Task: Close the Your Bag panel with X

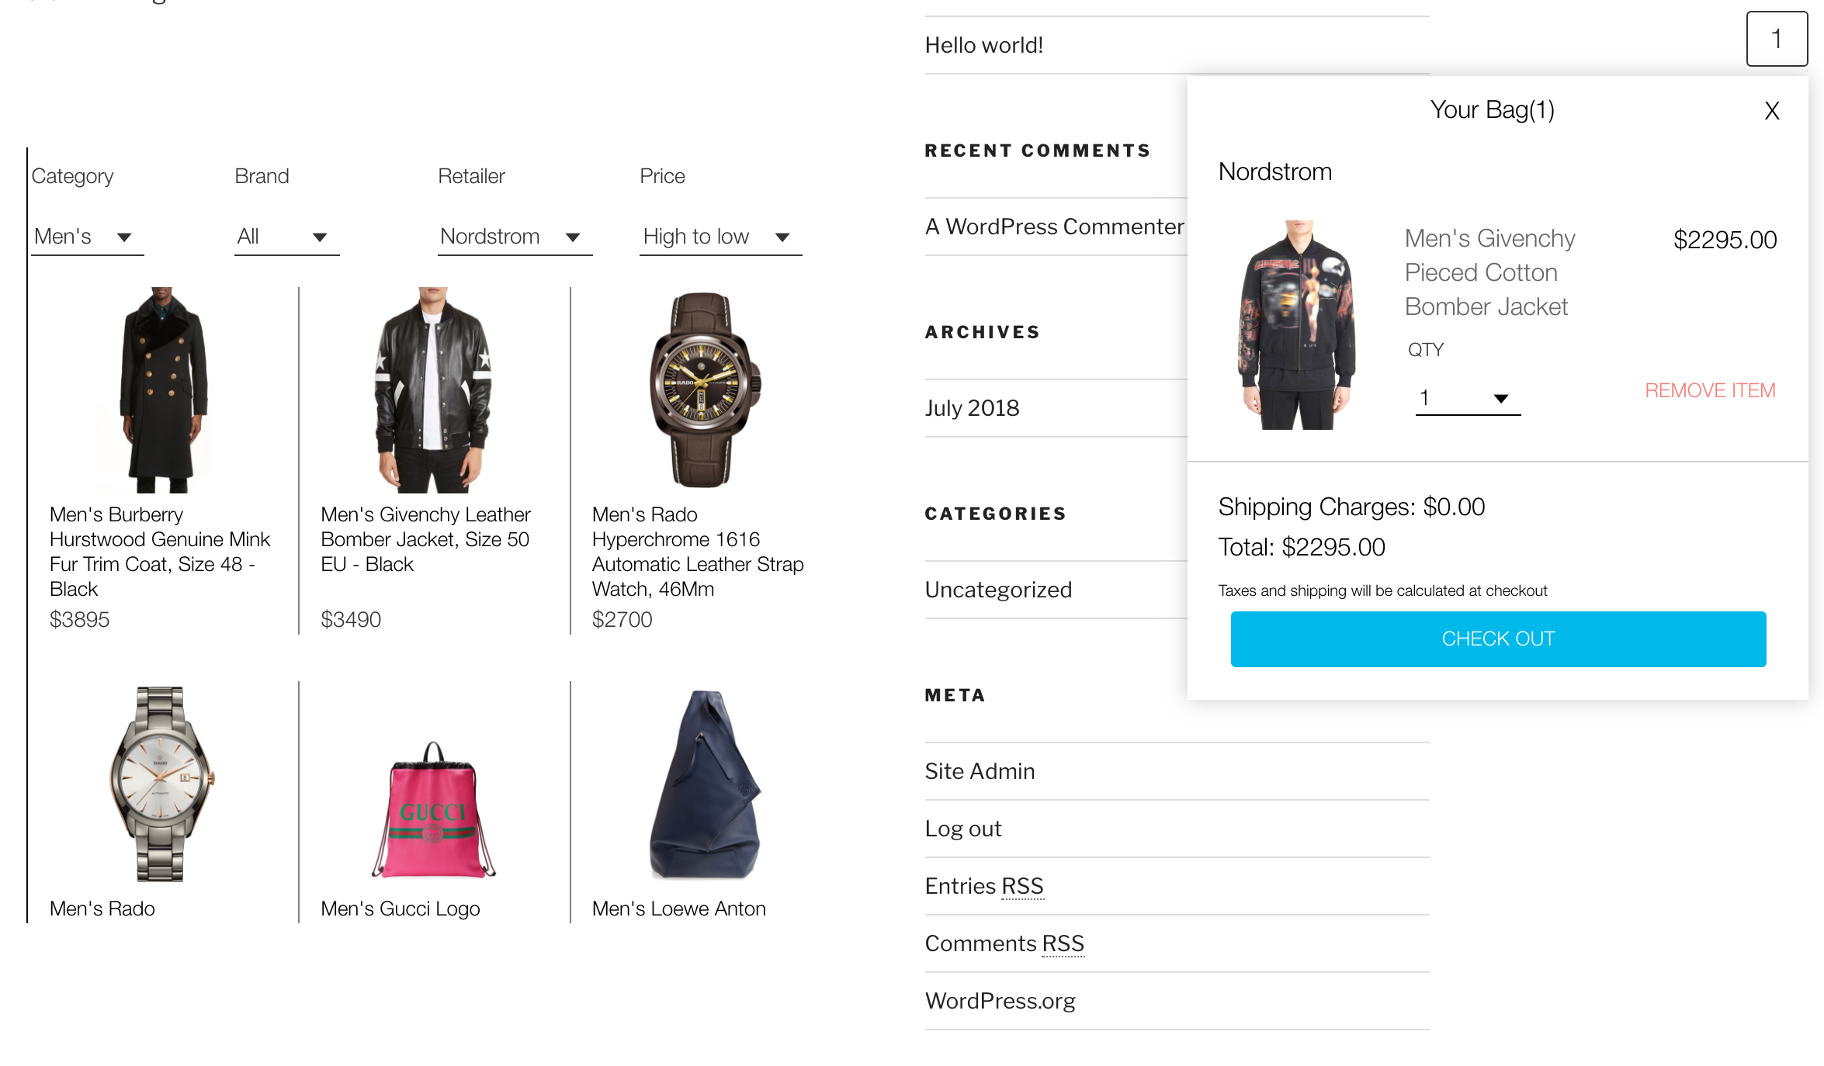Action: click(1771, 111)
